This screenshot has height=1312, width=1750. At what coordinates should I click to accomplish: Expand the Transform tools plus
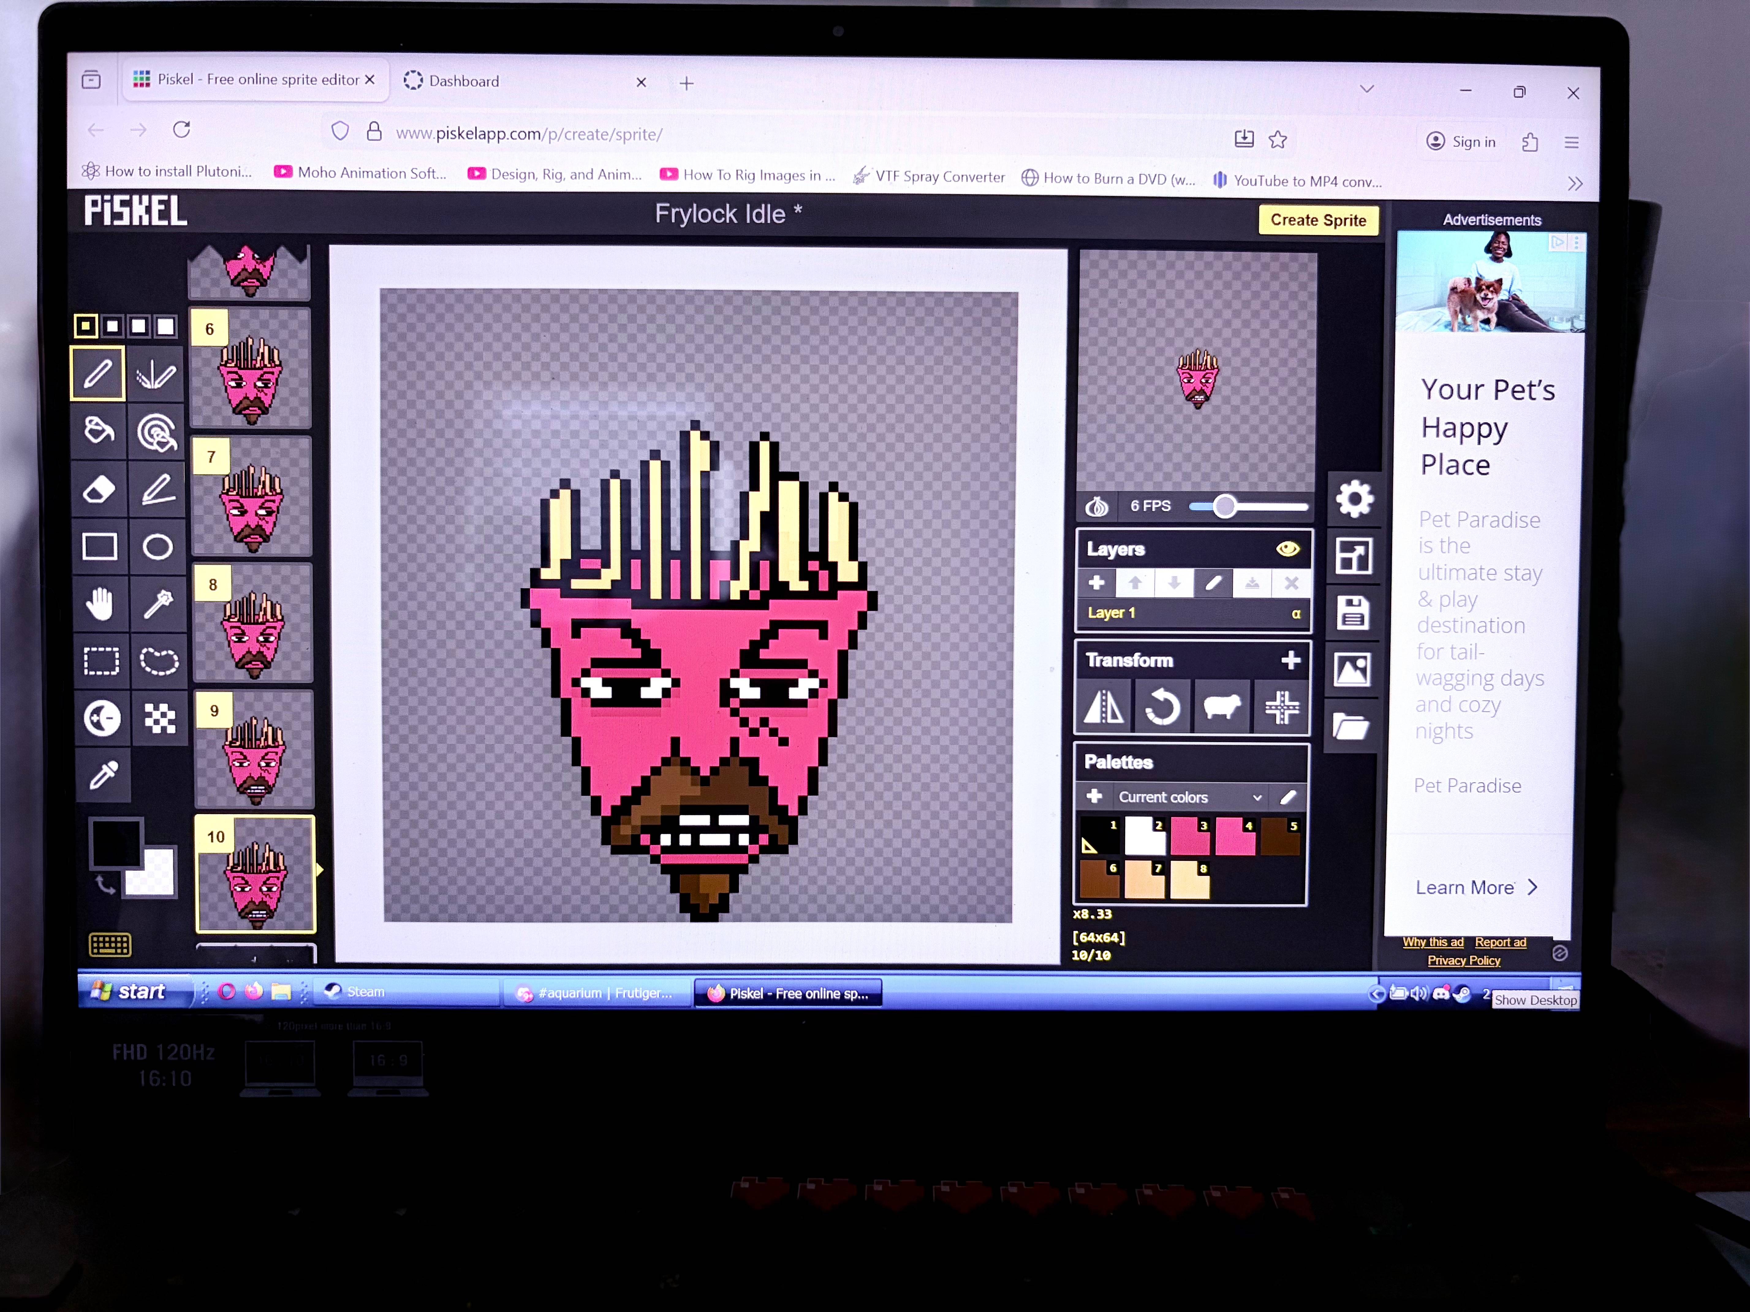tap(1290, 660)
